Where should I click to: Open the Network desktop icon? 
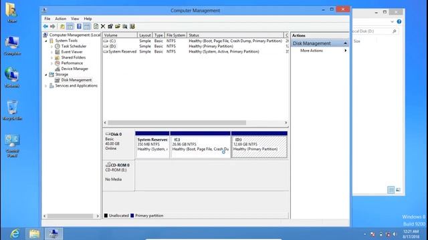(x=12, y=77)
